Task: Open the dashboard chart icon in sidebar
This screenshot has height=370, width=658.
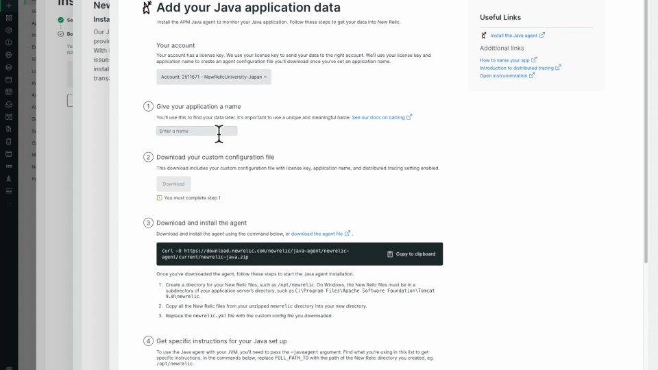Action: pos(9,92)
